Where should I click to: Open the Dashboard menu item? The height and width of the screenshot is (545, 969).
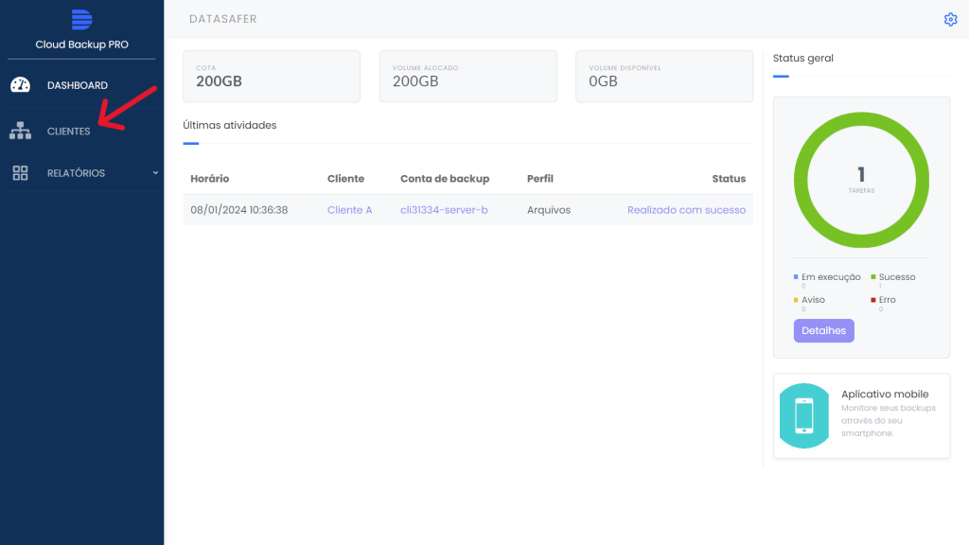[78, 85]
